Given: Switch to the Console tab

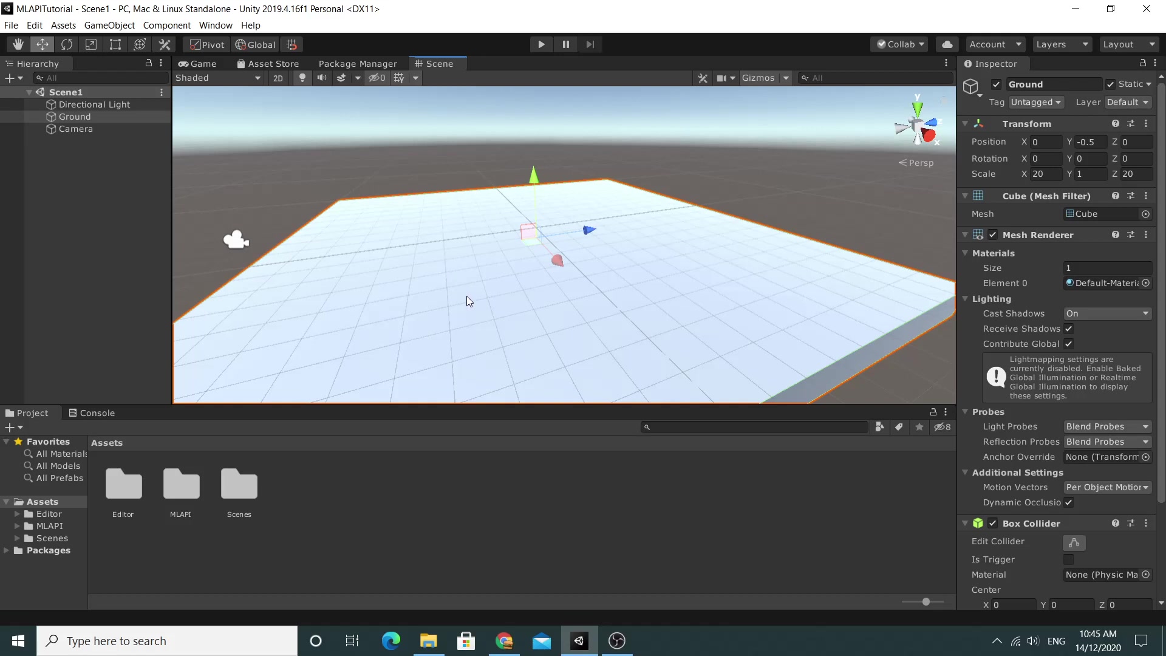Looking at the screenshot, I should 97,412.
